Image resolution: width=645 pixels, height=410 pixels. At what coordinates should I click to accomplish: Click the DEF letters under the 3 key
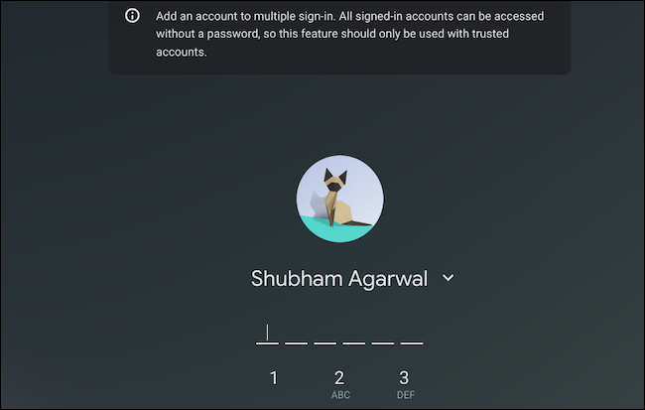406,395
